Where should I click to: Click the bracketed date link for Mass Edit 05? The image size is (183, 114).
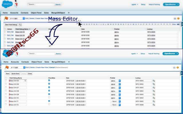(x=81, y=81)
